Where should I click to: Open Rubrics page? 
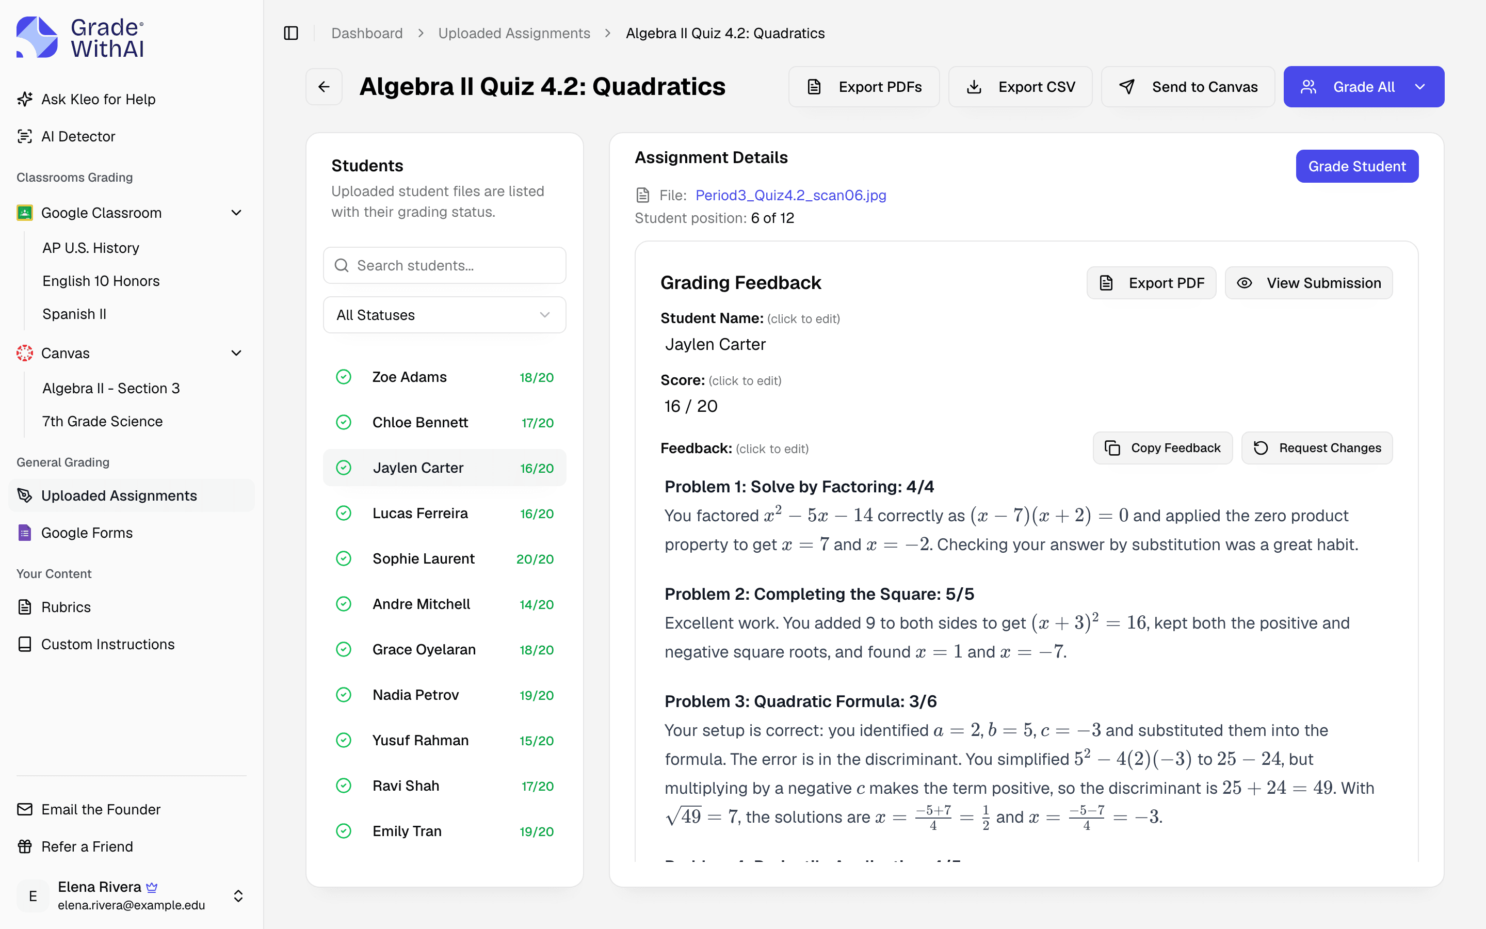tap(132, 607)
